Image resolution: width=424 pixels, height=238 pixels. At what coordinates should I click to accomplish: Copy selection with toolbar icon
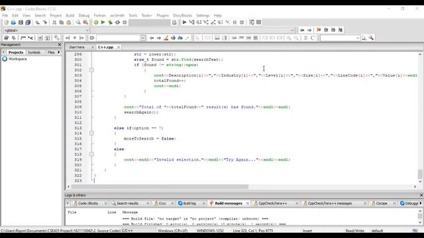click(x=62, y=22)
